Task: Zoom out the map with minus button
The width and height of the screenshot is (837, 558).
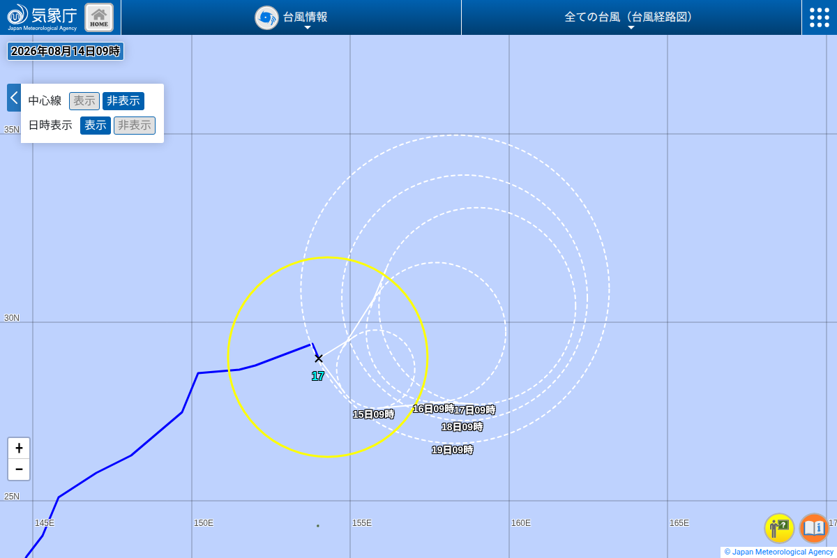Action: tap(19, 469)
